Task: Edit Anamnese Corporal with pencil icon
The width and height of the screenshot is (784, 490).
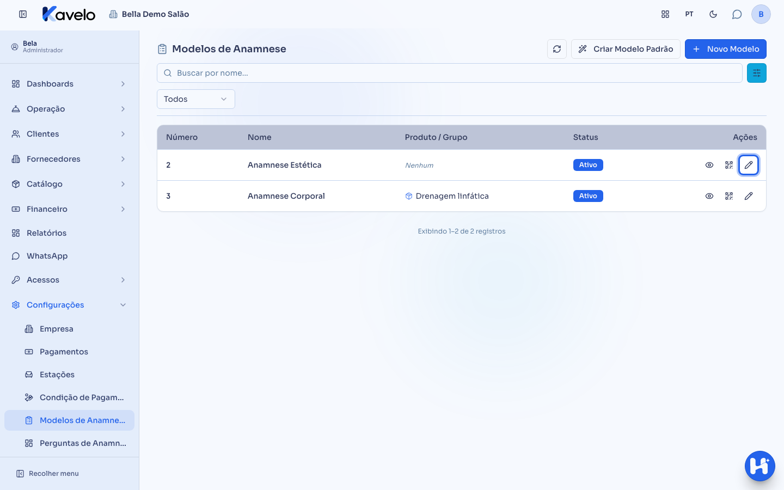Action: click(749, 196)
